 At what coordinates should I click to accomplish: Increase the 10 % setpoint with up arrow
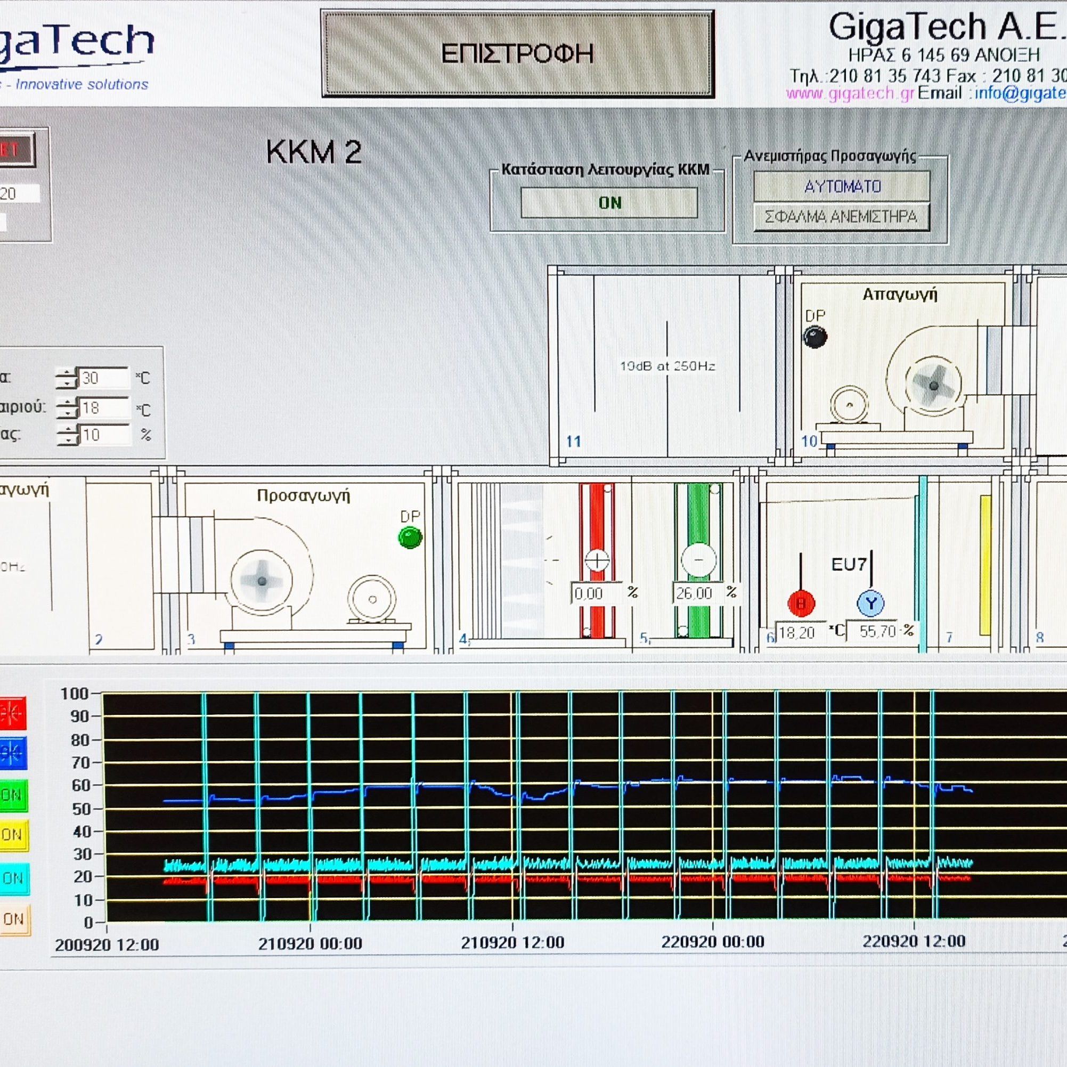point(67,430)
